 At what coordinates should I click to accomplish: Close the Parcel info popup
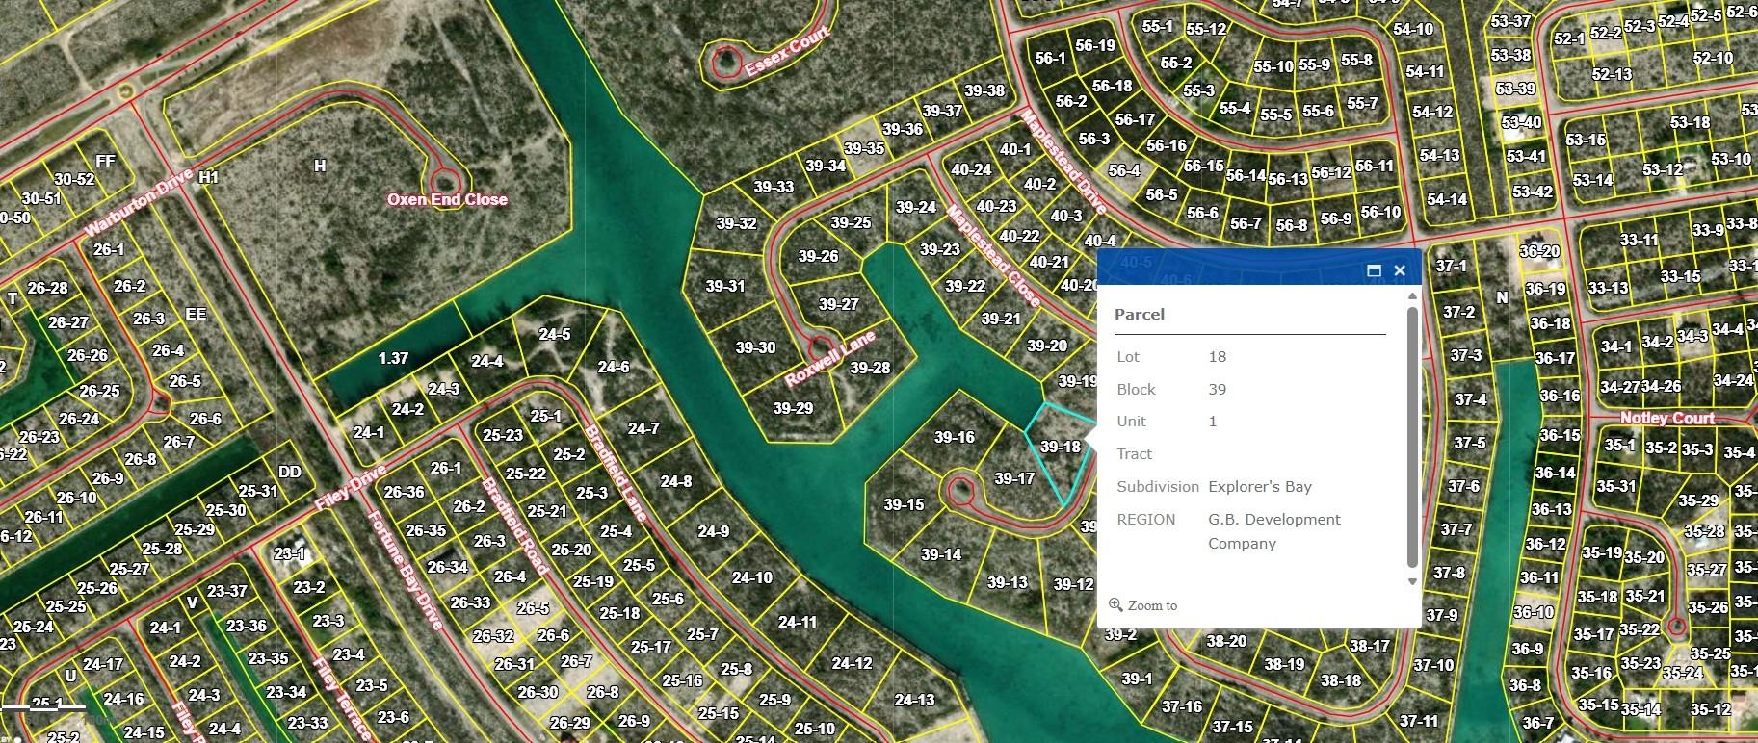tap(1400, 270)
